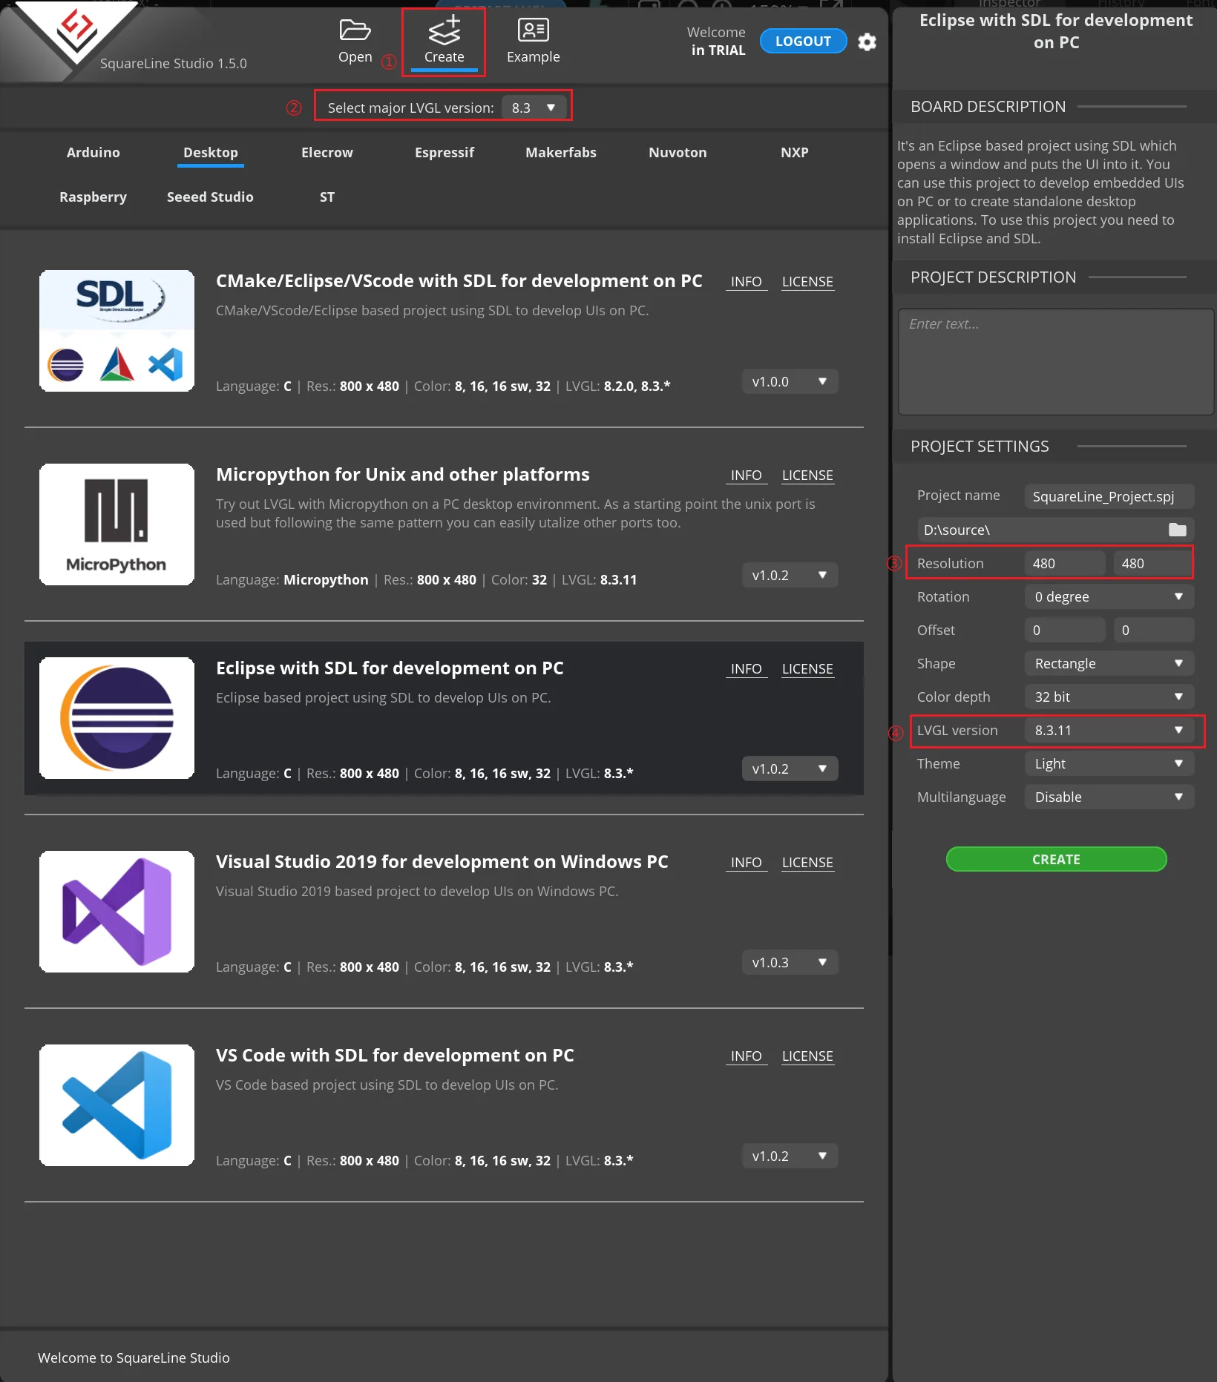
Task: Open INFO for CMake/Eclipse/VScode board
Action: click(746, 282)
